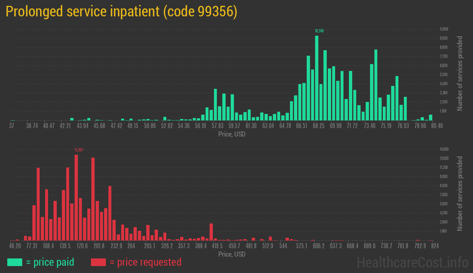Click x-axis label 80.40 on green chart
Image resolution: width=473 pixels, height=273 pixels.
click(436, 126)
